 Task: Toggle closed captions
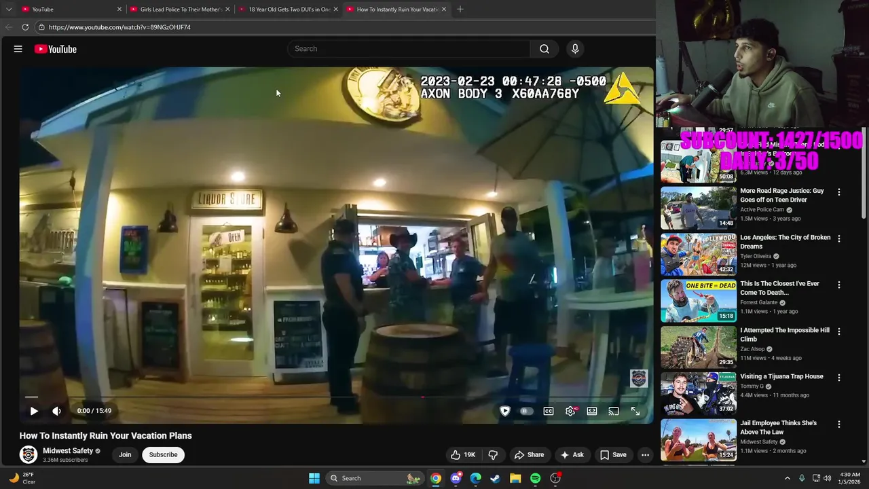pos(549,411)
